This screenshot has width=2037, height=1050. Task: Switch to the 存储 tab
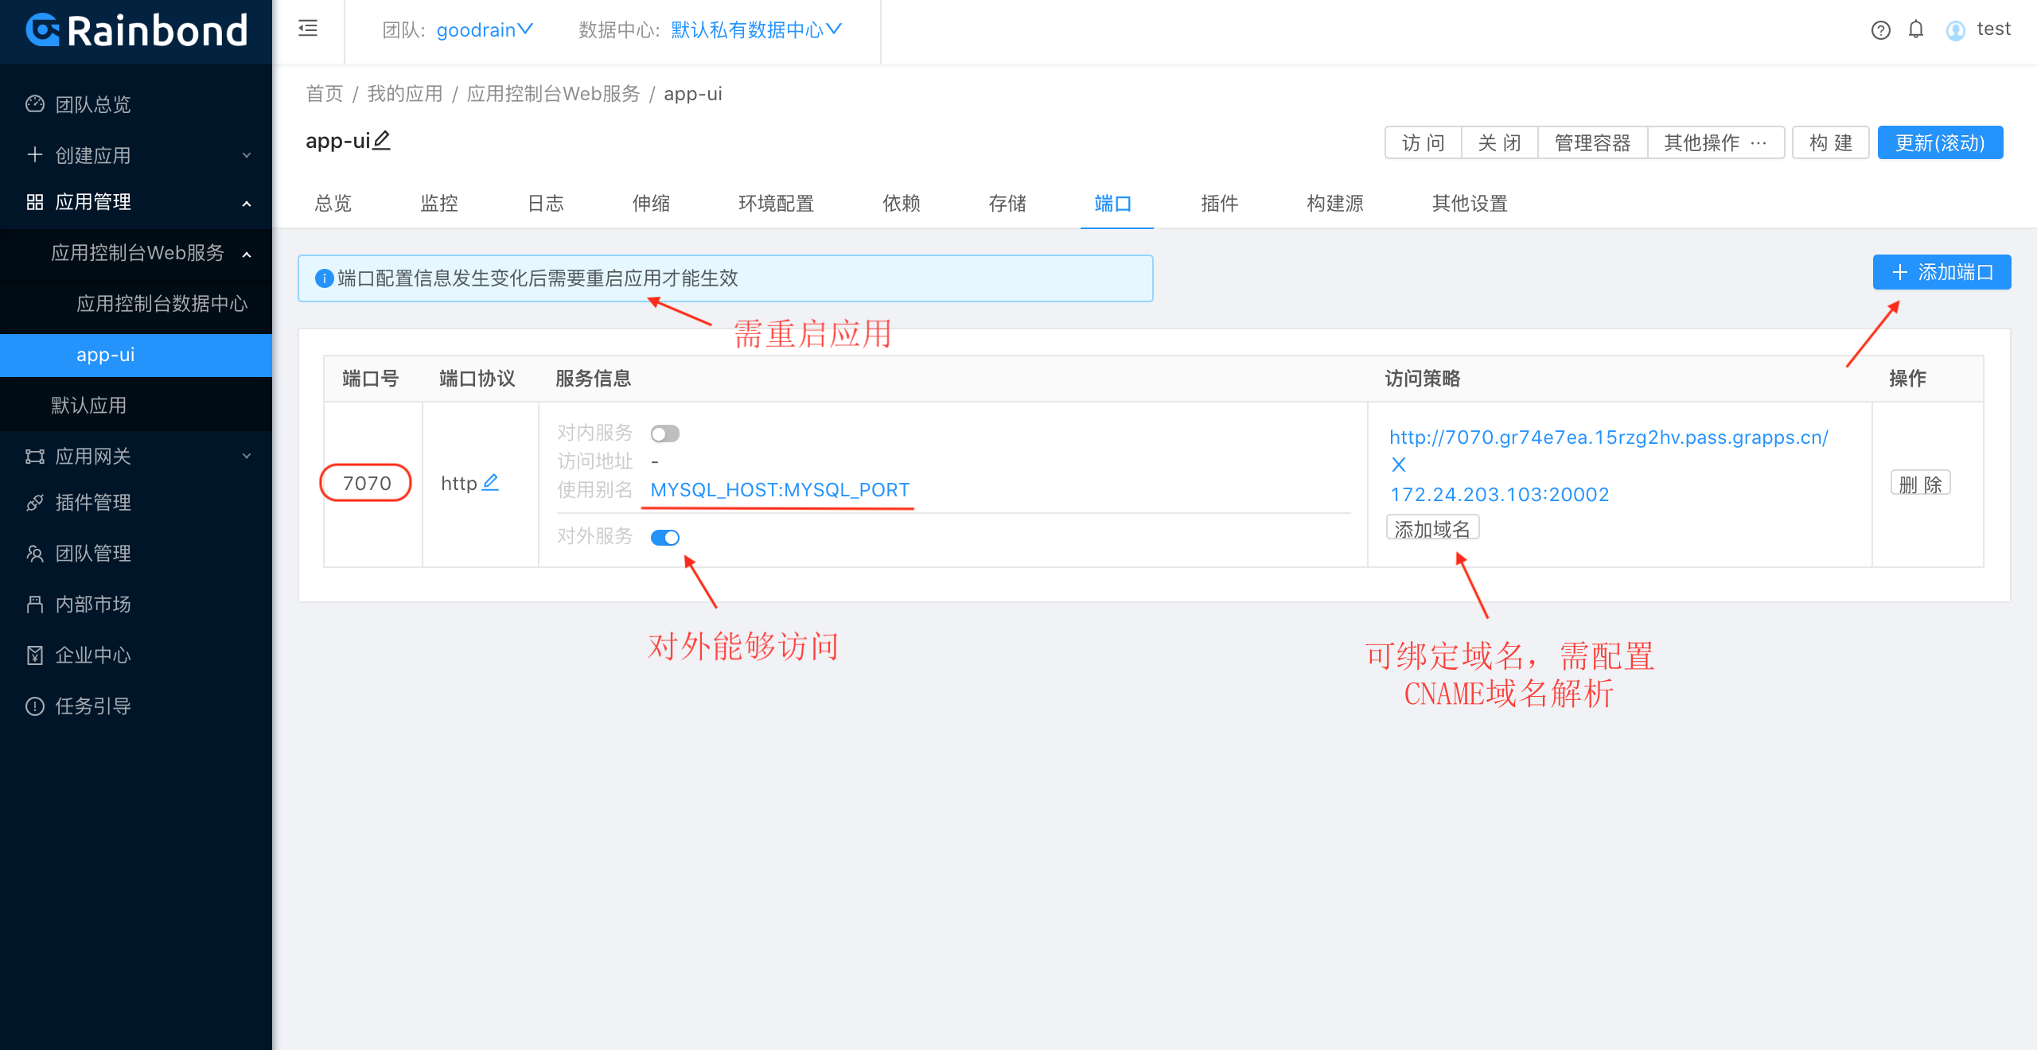point(1007,204)
